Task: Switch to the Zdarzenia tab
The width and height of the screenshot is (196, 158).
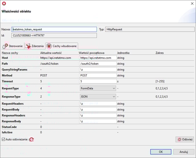Action: click(x=35, y=46)
